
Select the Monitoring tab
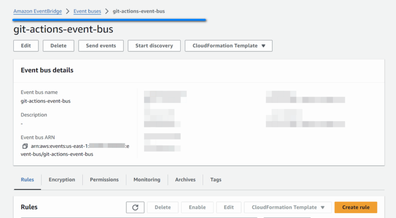pyautogui.click(x=147, y=180)
